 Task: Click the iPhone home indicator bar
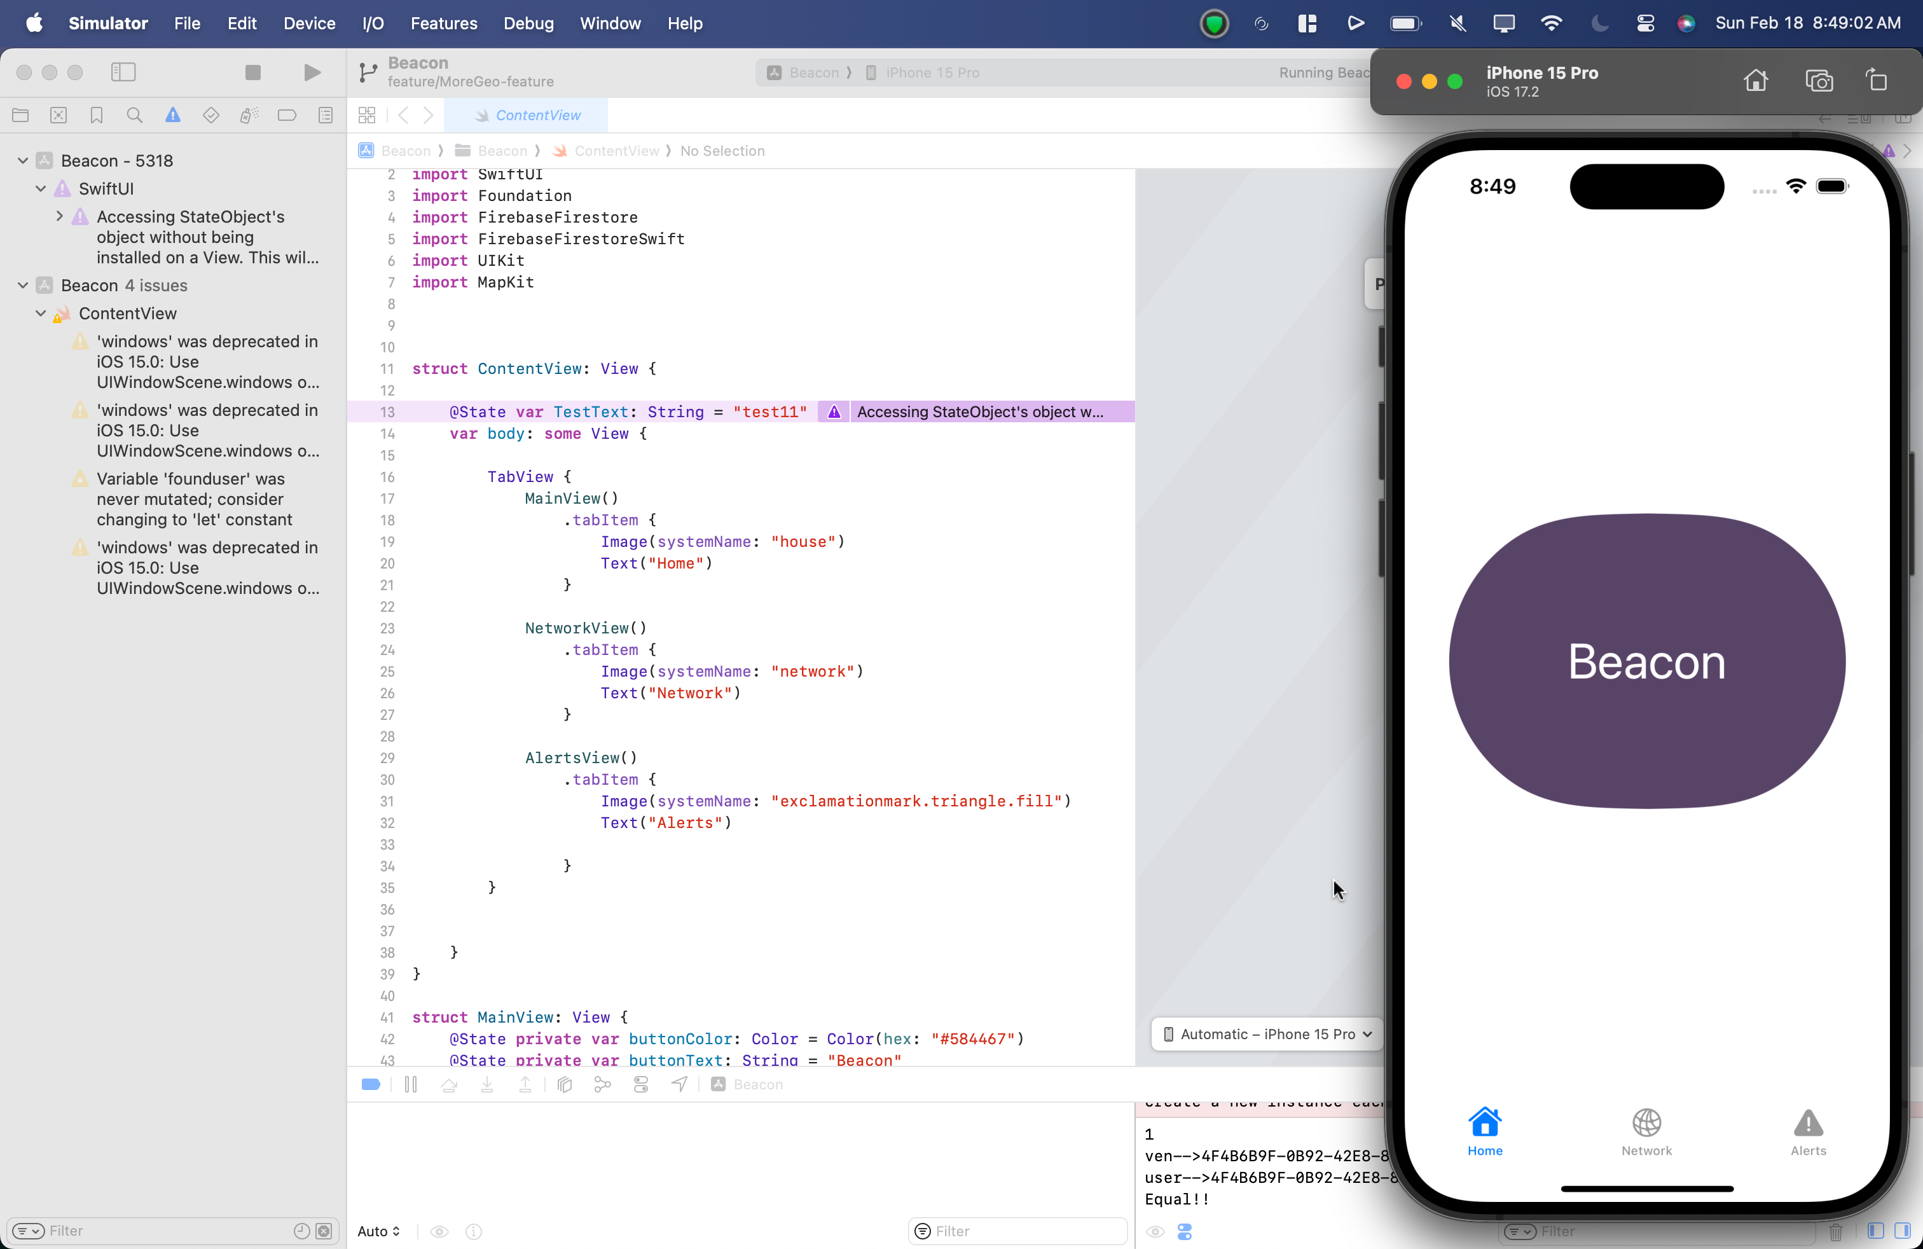[1646, 1189]
